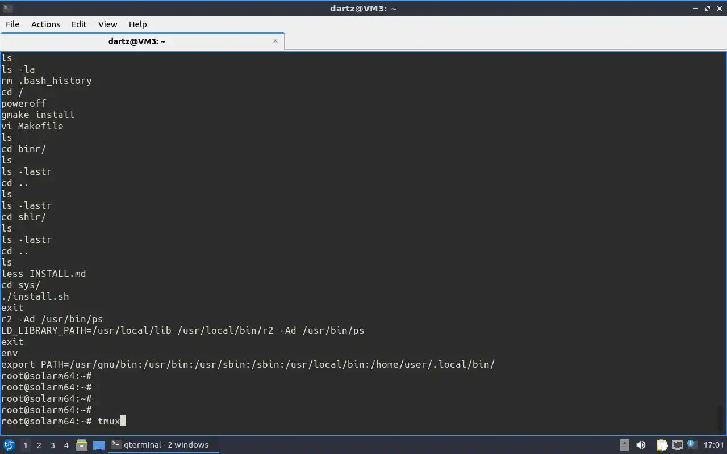Screen dimensions: 727x454
Task: Open the View menu
Action: coord(107,24)
